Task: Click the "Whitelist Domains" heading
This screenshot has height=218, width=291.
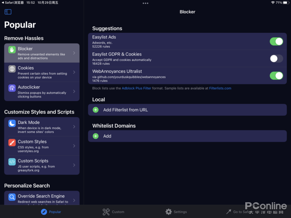Action: (x=114, y=126)
